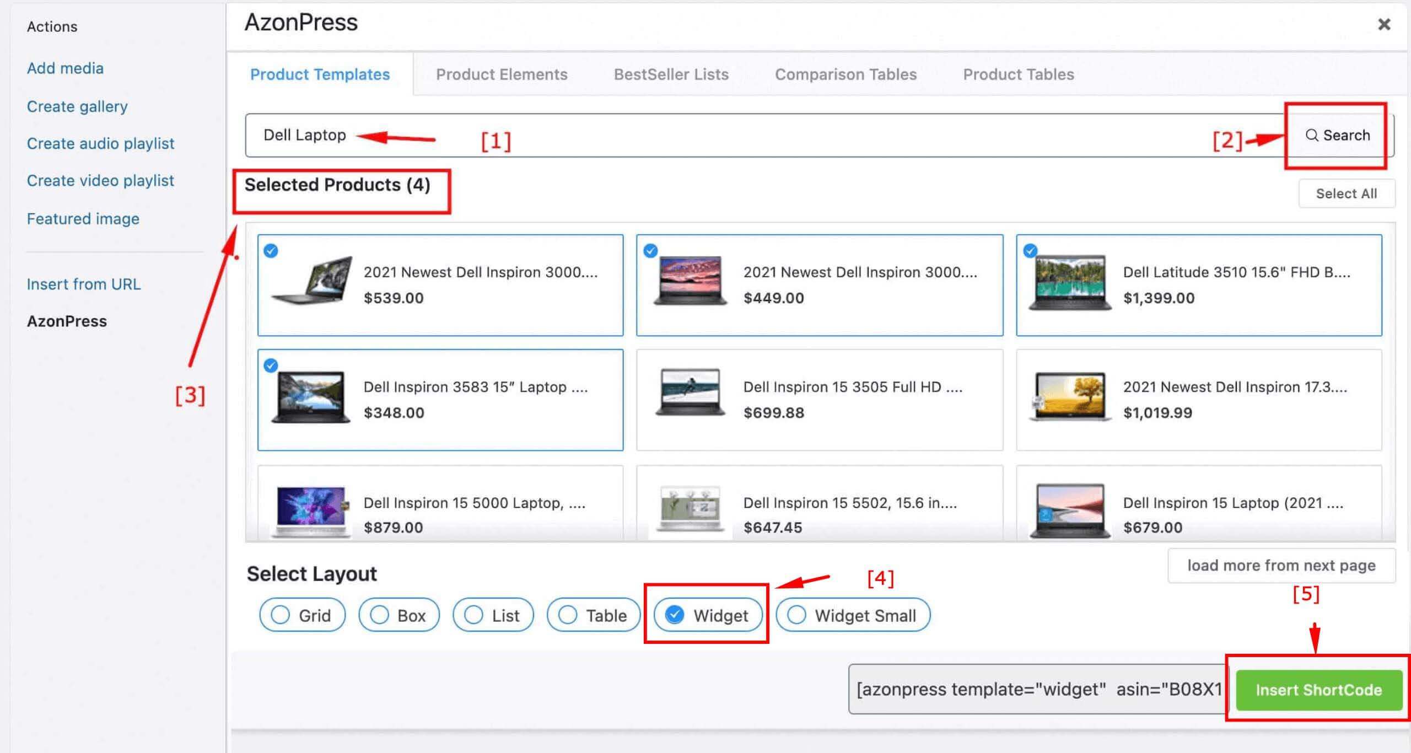Click load more from next page
The height and width of the screenshot is (753, 1411).
[1281, 566]
